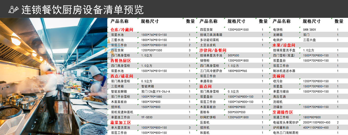348x135 pixels.
Task: Open the 西点/裱花间 section heading
Action: pos(122,76)
